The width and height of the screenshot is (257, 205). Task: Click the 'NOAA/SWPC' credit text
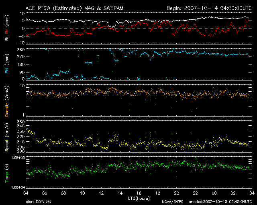(x=173, y=202)
